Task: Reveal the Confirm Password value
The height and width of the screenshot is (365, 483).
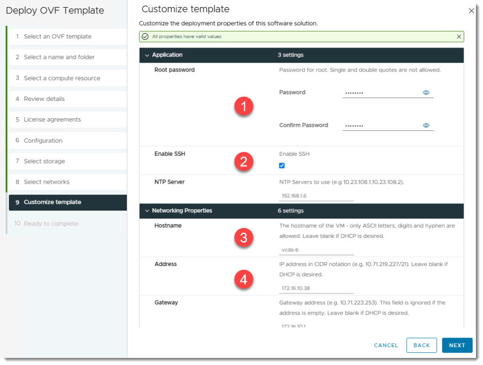Action: 426,125
